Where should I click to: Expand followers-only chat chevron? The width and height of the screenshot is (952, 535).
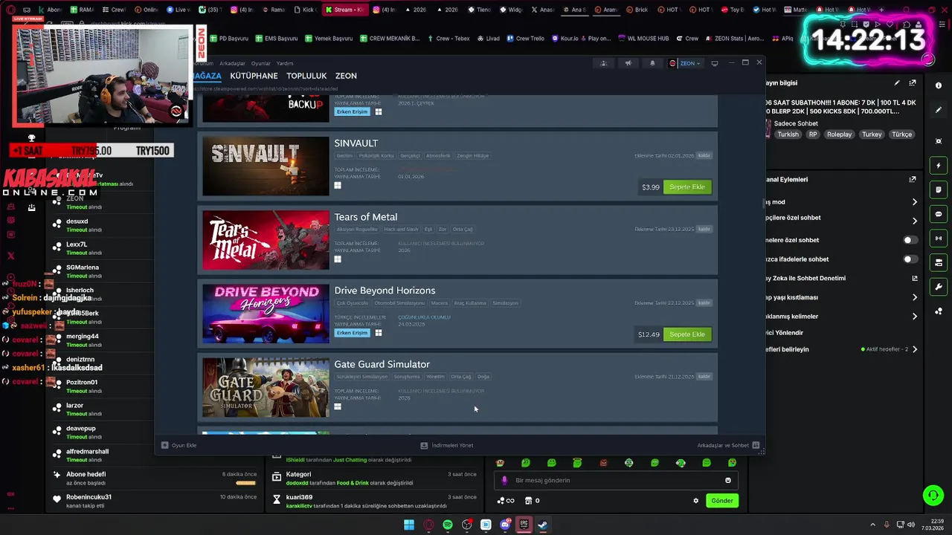pyautogui.click(x=915, y=221)
